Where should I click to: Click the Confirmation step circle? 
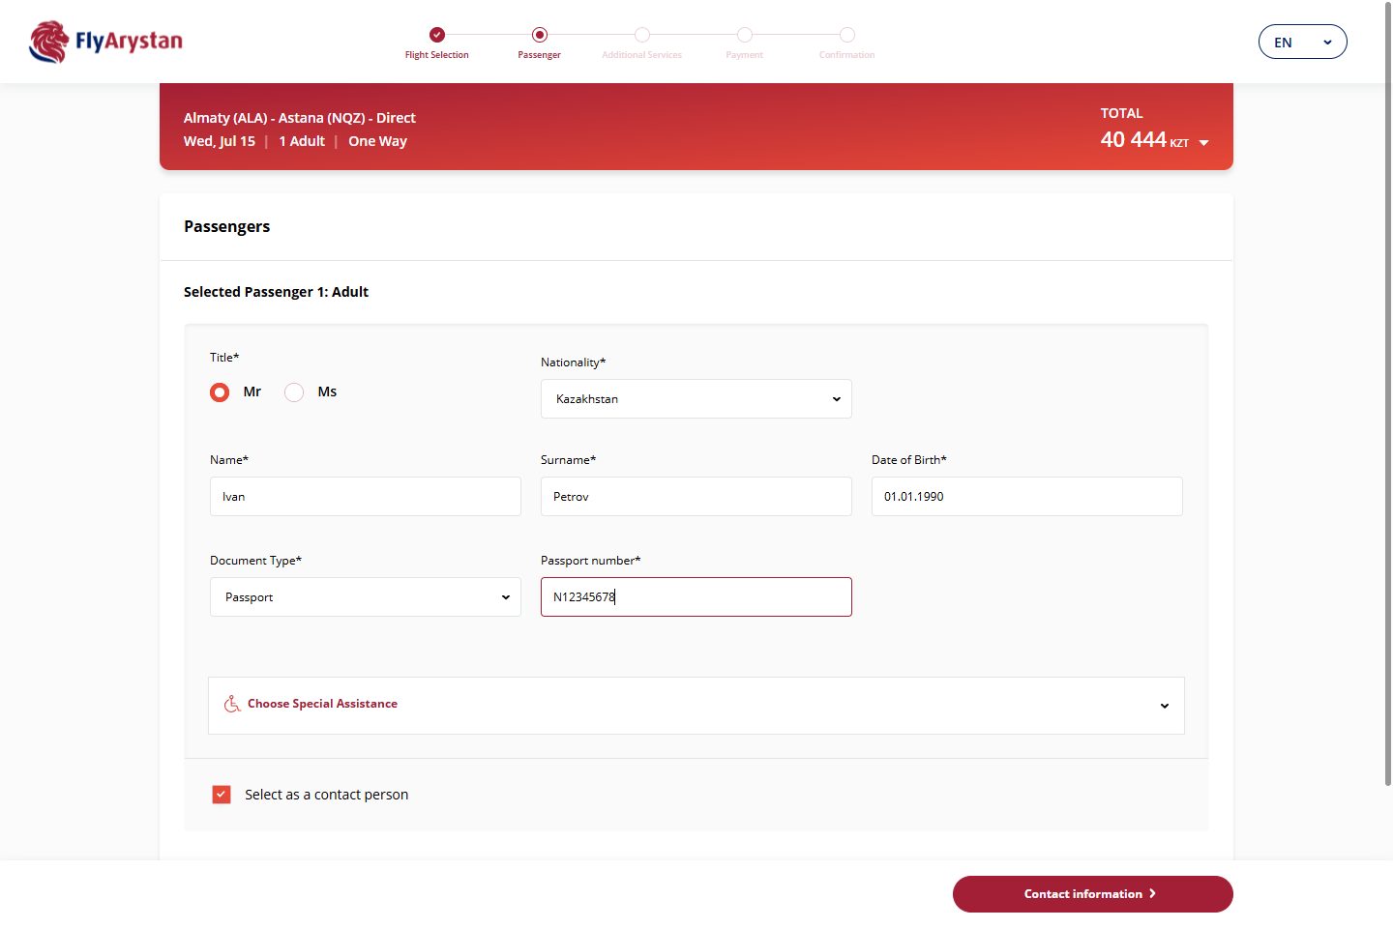(x=847, y=35)
